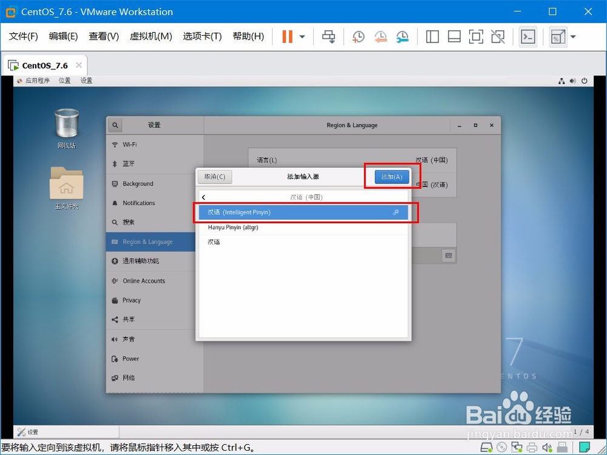The height and width of the screenshot is (455, 607).
Task: Click the printer icon in VMware status bar
Action: coord(532,448)
